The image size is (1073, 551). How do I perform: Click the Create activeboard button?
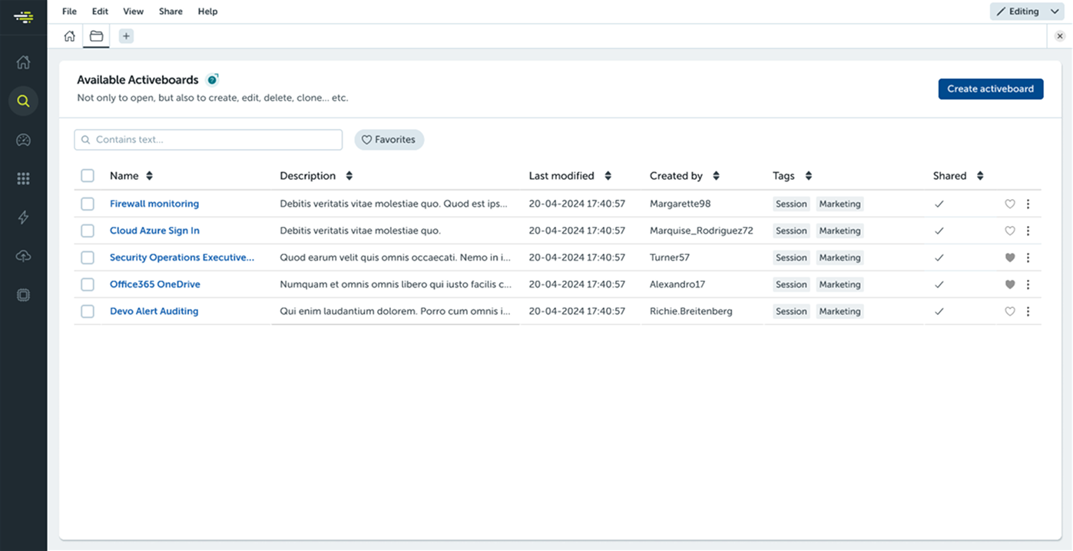click(991, 88)
